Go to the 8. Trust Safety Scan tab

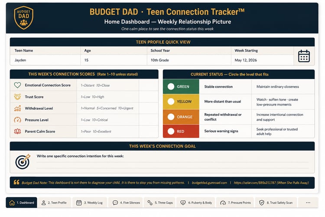276,203
